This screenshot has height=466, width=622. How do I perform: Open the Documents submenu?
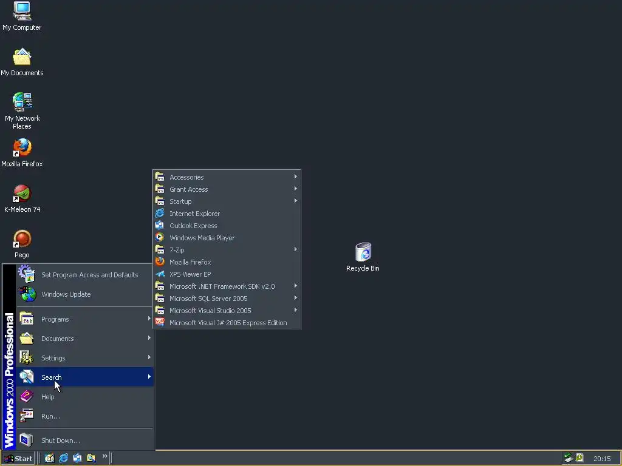[x=84, y=339]
